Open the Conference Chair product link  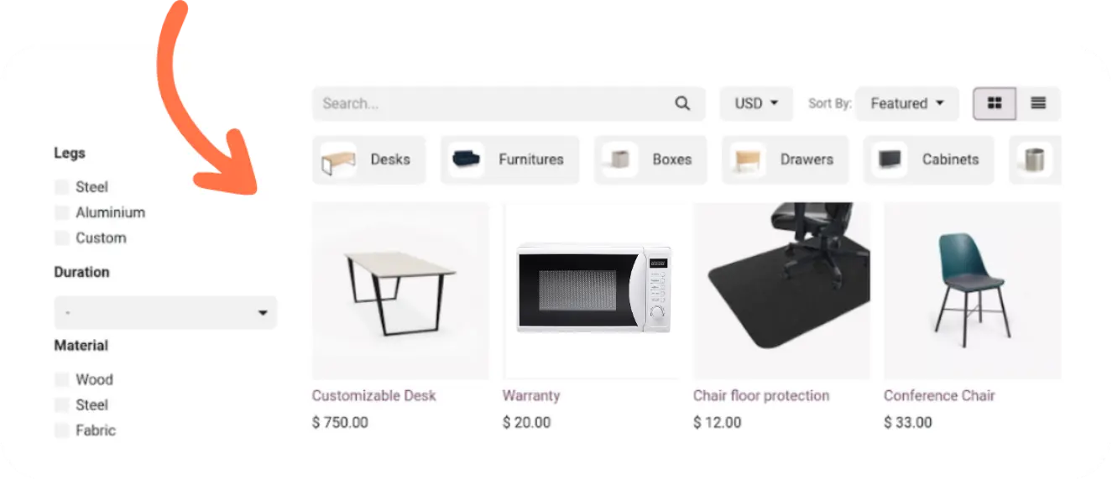pos(939,395)
